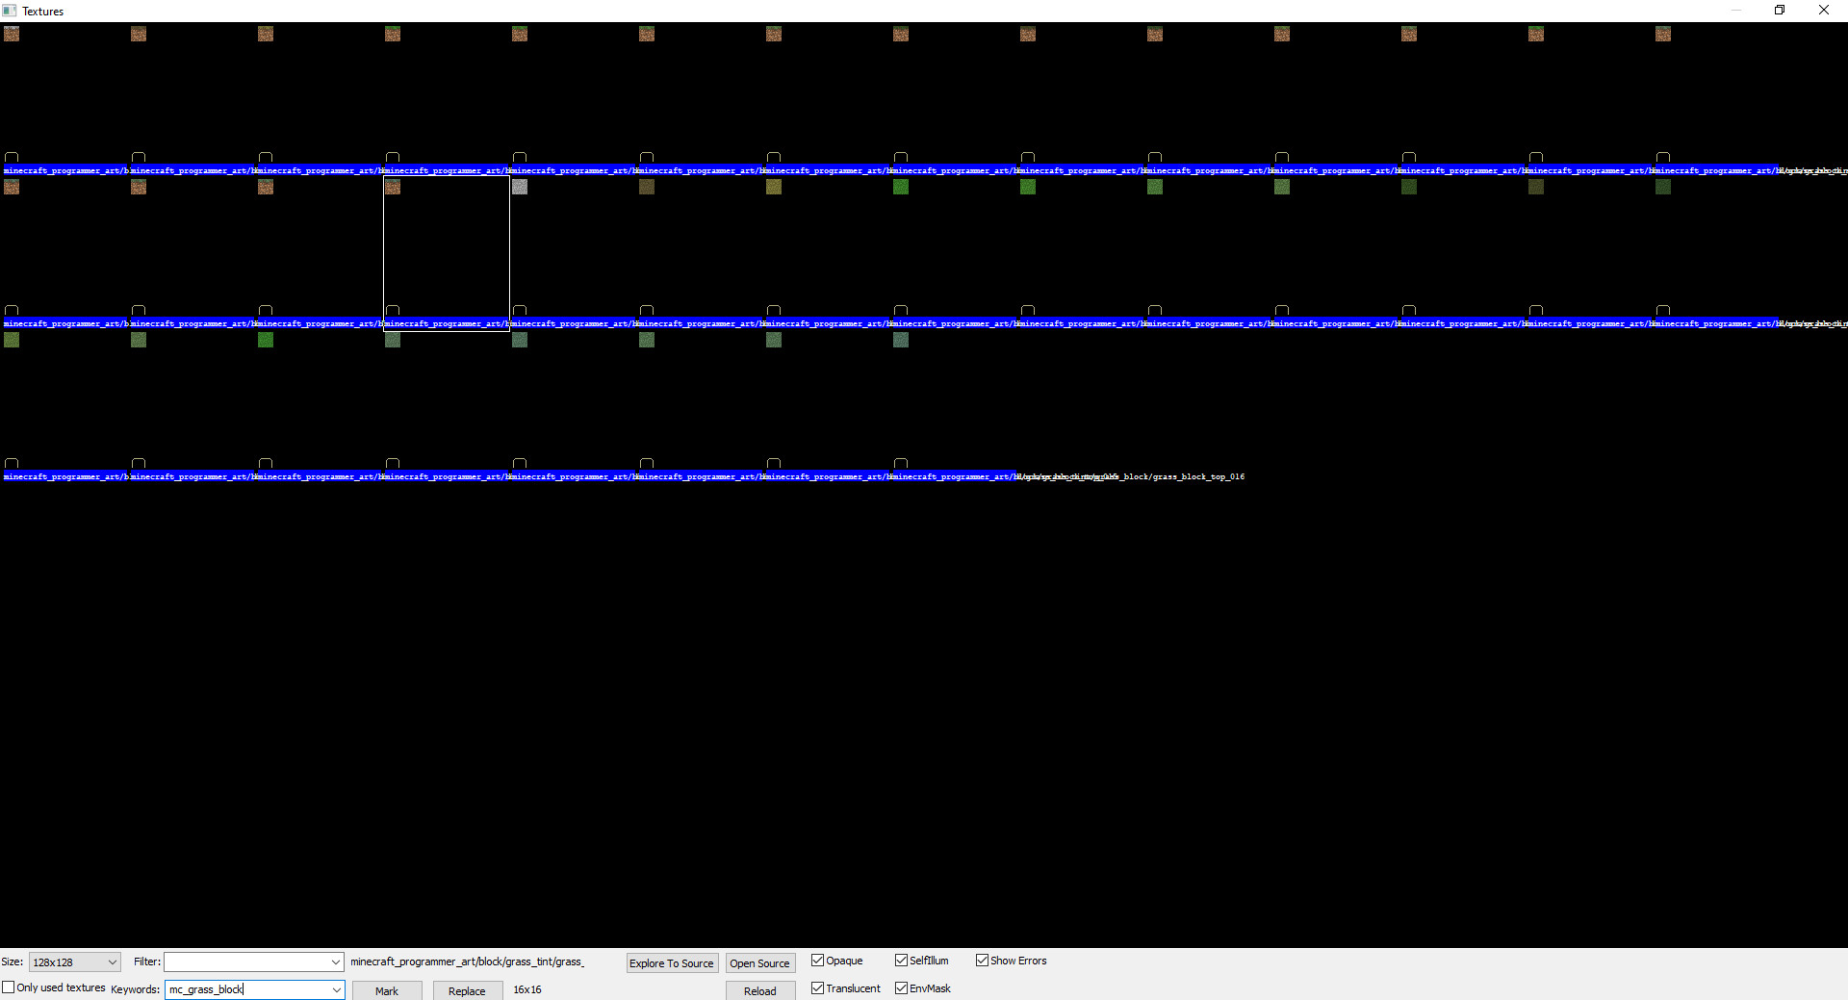
Task: Click the white-outlined selected texture cell
Action: point(446,252)
